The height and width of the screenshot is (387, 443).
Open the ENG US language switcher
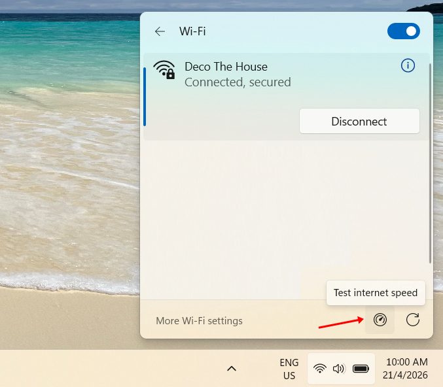tap(289, 369)
